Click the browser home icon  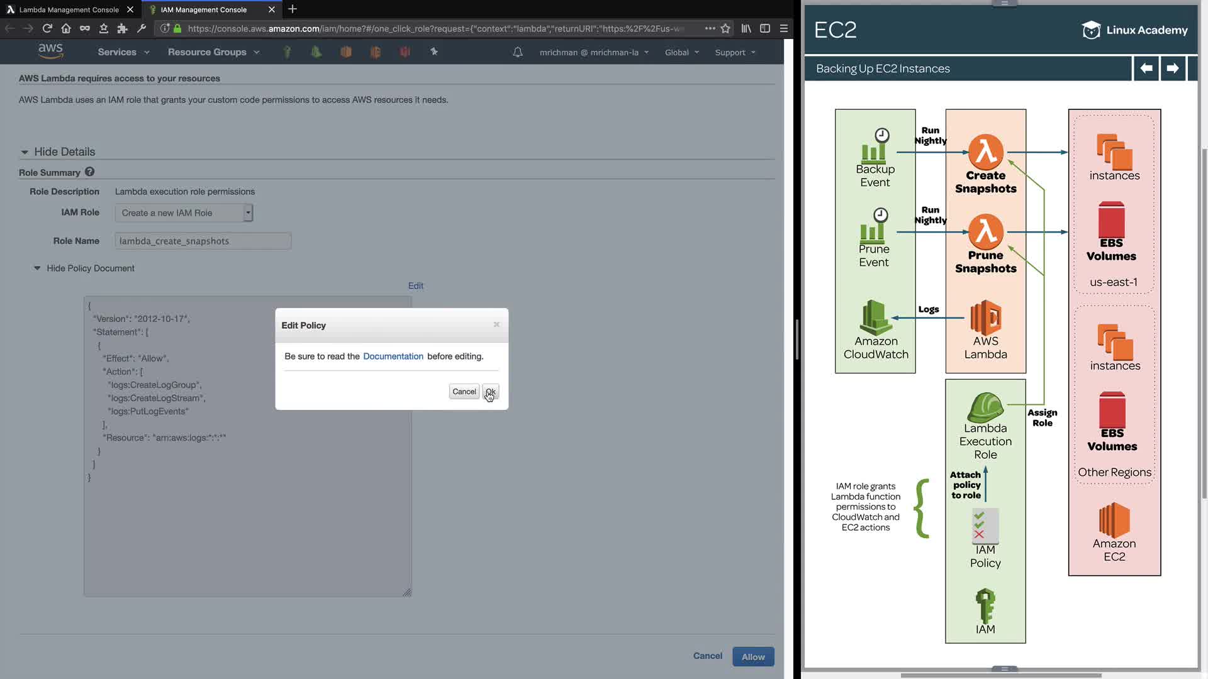point(66,28)
